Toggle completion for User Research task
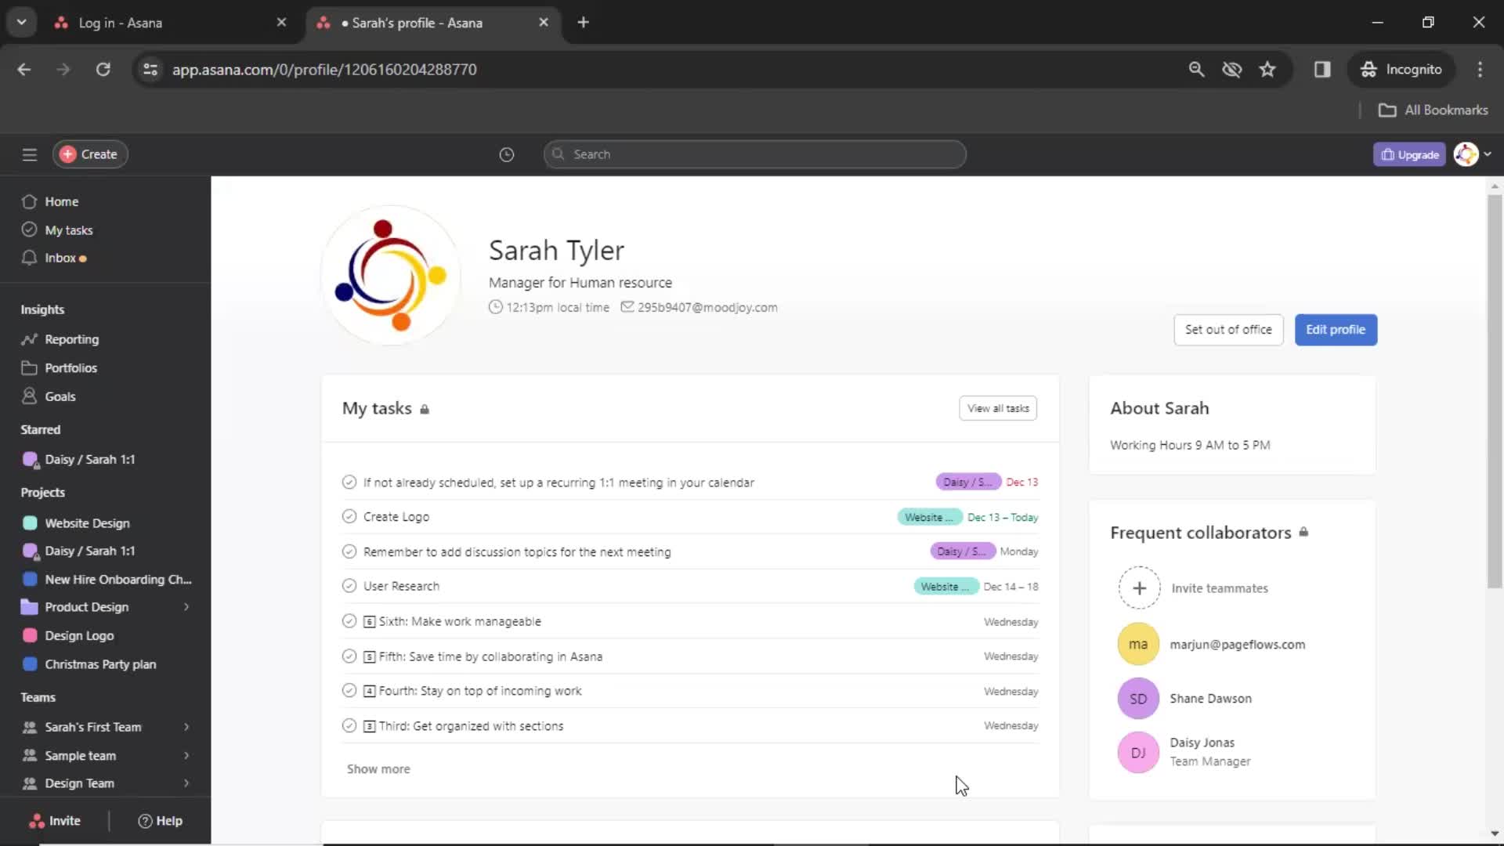1504x846 pixels. (x=348, y=586)
